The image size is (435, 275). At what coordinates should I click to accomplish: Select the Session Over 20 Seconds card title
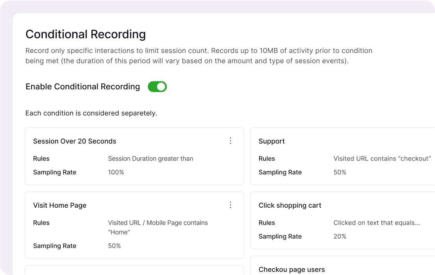(75, 141)
